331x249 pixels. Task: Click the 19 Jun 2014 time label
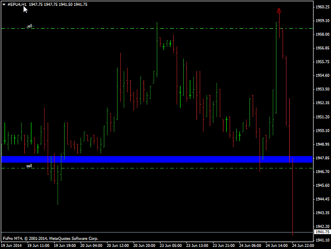11,246
